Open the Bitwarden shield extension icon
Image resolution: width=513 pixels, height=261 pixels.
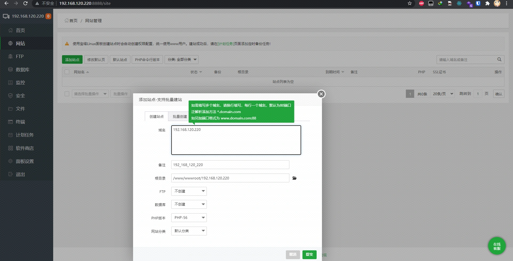478,3
